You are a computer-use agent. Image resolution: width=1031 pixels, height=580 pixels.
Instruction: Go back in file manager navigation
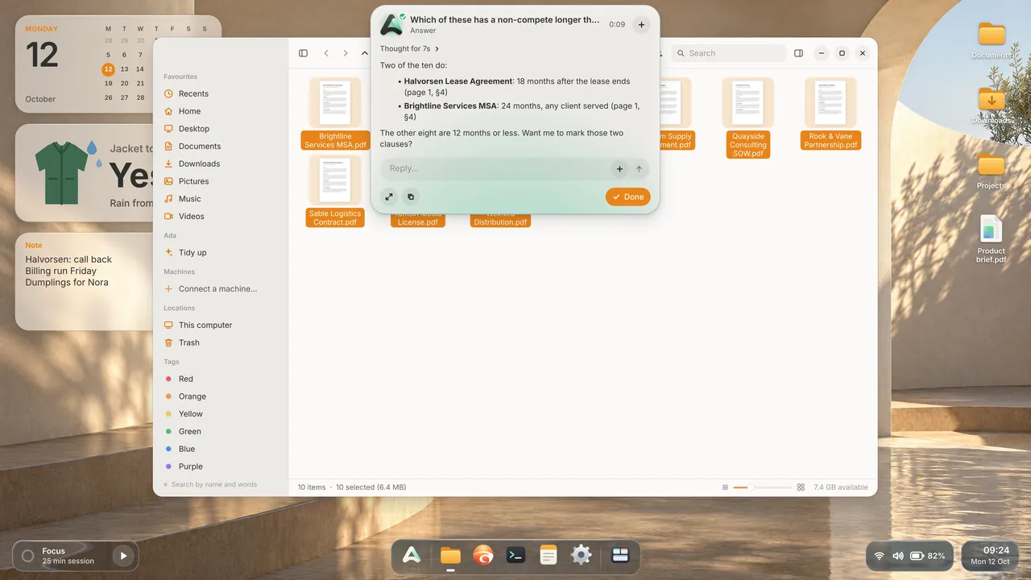(326, 53)
